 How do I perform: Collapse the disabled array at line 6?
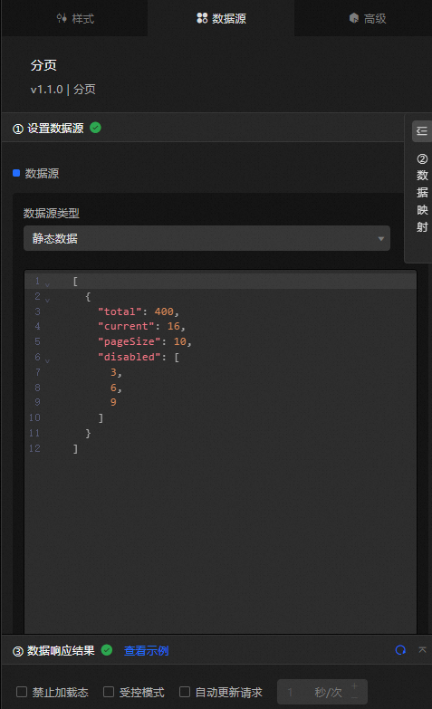[47, 360]
